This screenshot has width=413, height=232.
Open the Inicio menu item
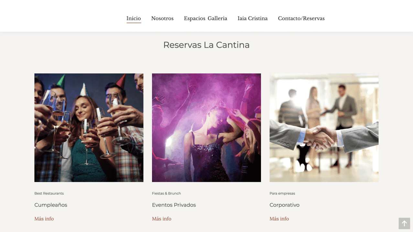[x=134, y=18]
